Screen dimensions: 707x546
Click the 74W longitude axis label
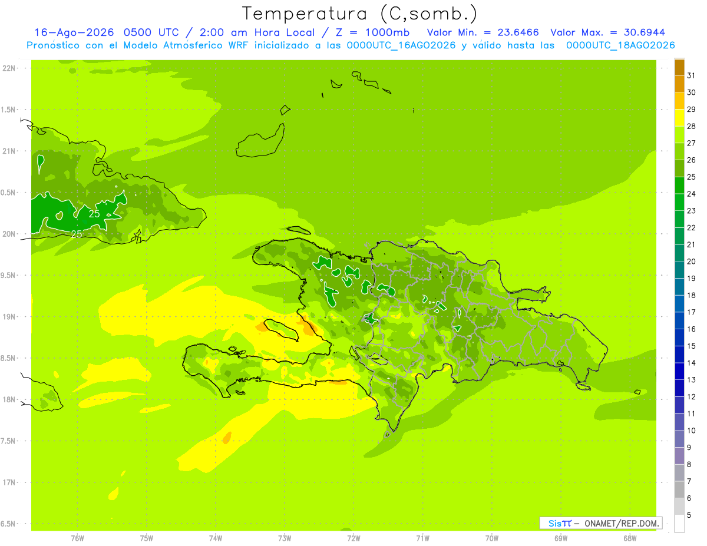point(215,538)
